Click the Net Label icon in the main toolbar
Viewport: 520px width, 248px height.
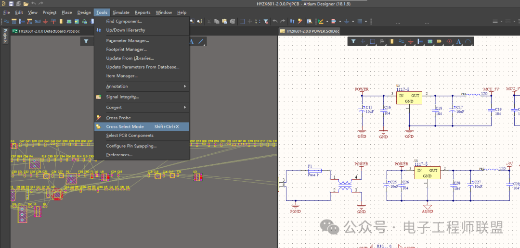click(x=38, y=22)
